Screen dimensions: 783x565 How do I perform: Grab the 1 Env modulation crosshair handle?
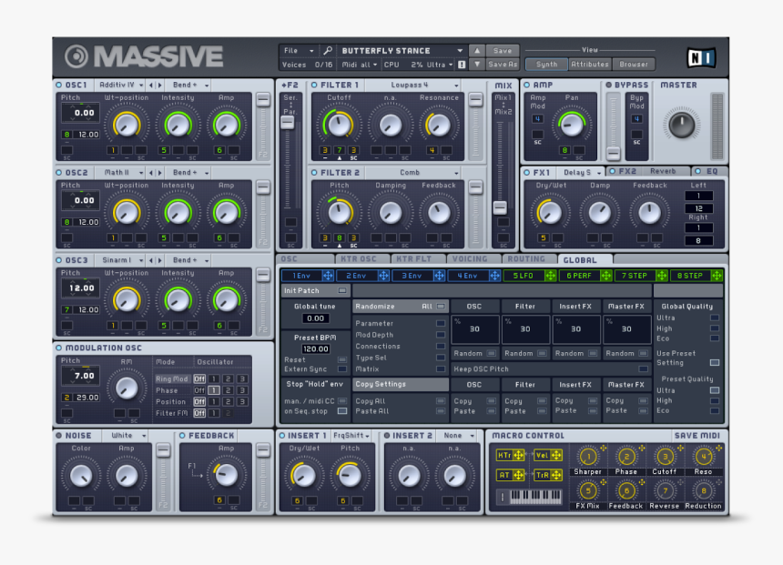pos(328,276)
